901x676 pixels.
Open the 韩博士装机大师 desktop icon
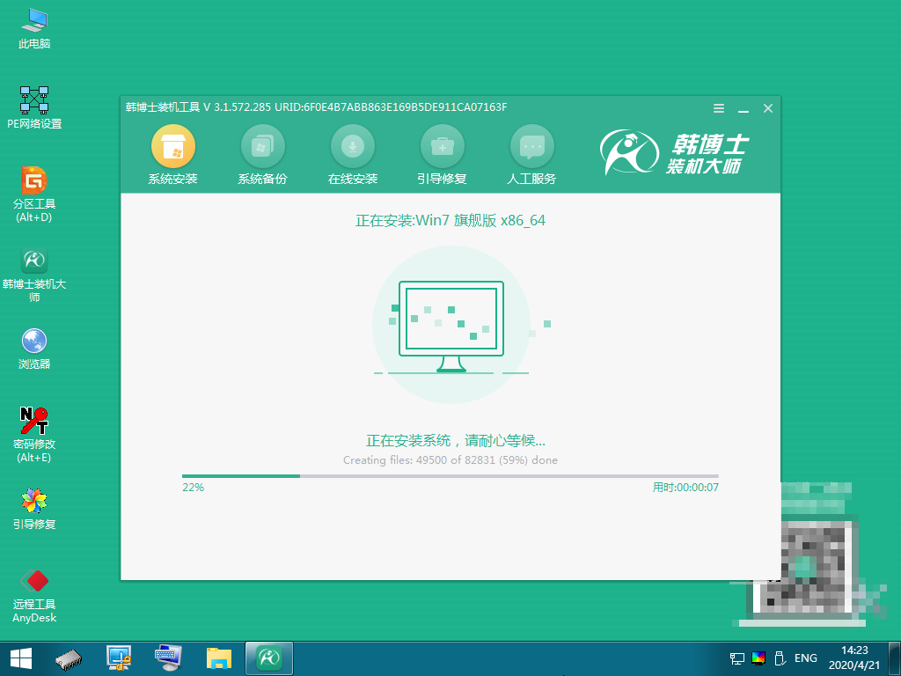coord(34,275)
